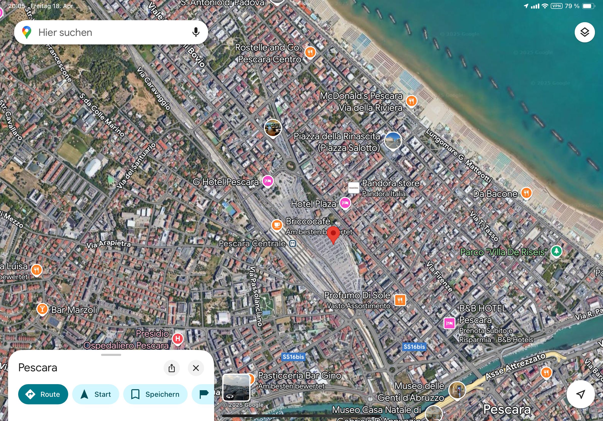
Task: Select the Briccocafè coffee icon
Action: [x=277, y=225]
